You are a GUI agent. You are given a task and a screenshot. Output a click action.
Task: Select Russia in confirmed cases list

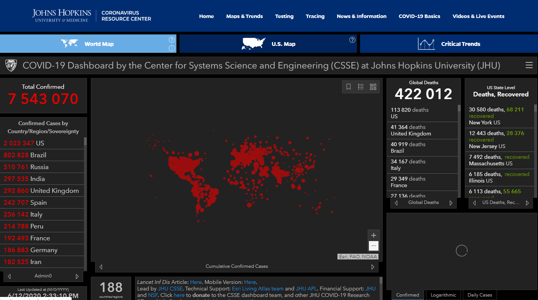(x=43, y=167)
